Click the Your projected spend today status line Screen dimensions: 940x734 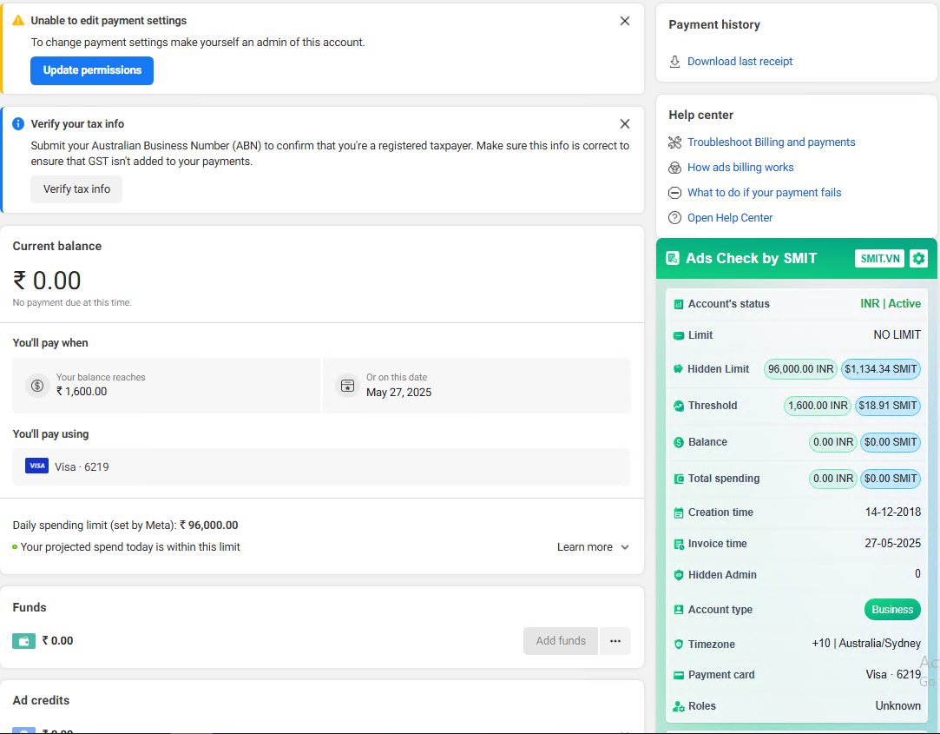[x=126, y=546]
